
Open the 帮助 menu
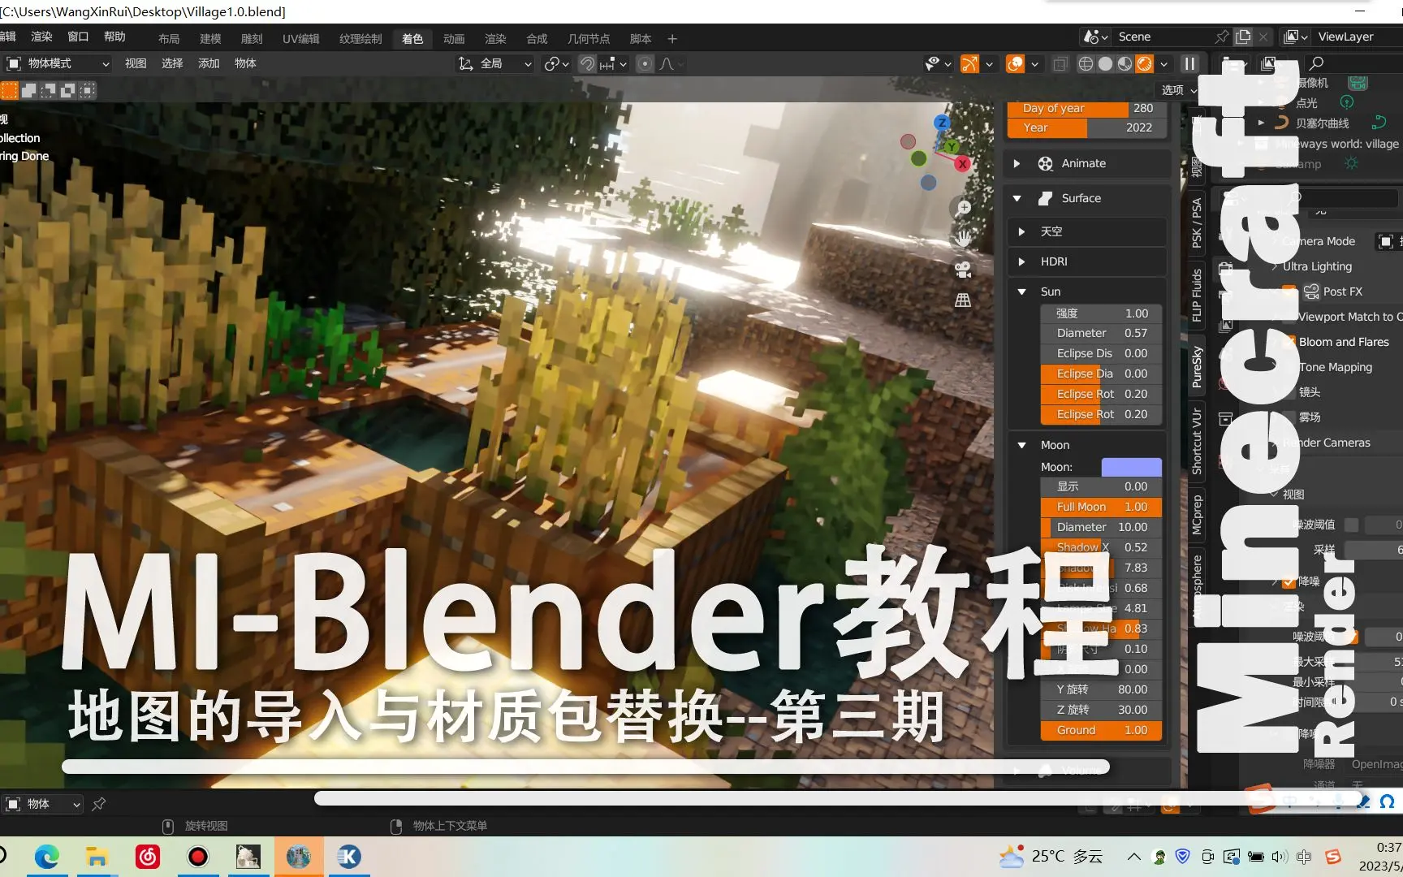click(x=114, y=37)
